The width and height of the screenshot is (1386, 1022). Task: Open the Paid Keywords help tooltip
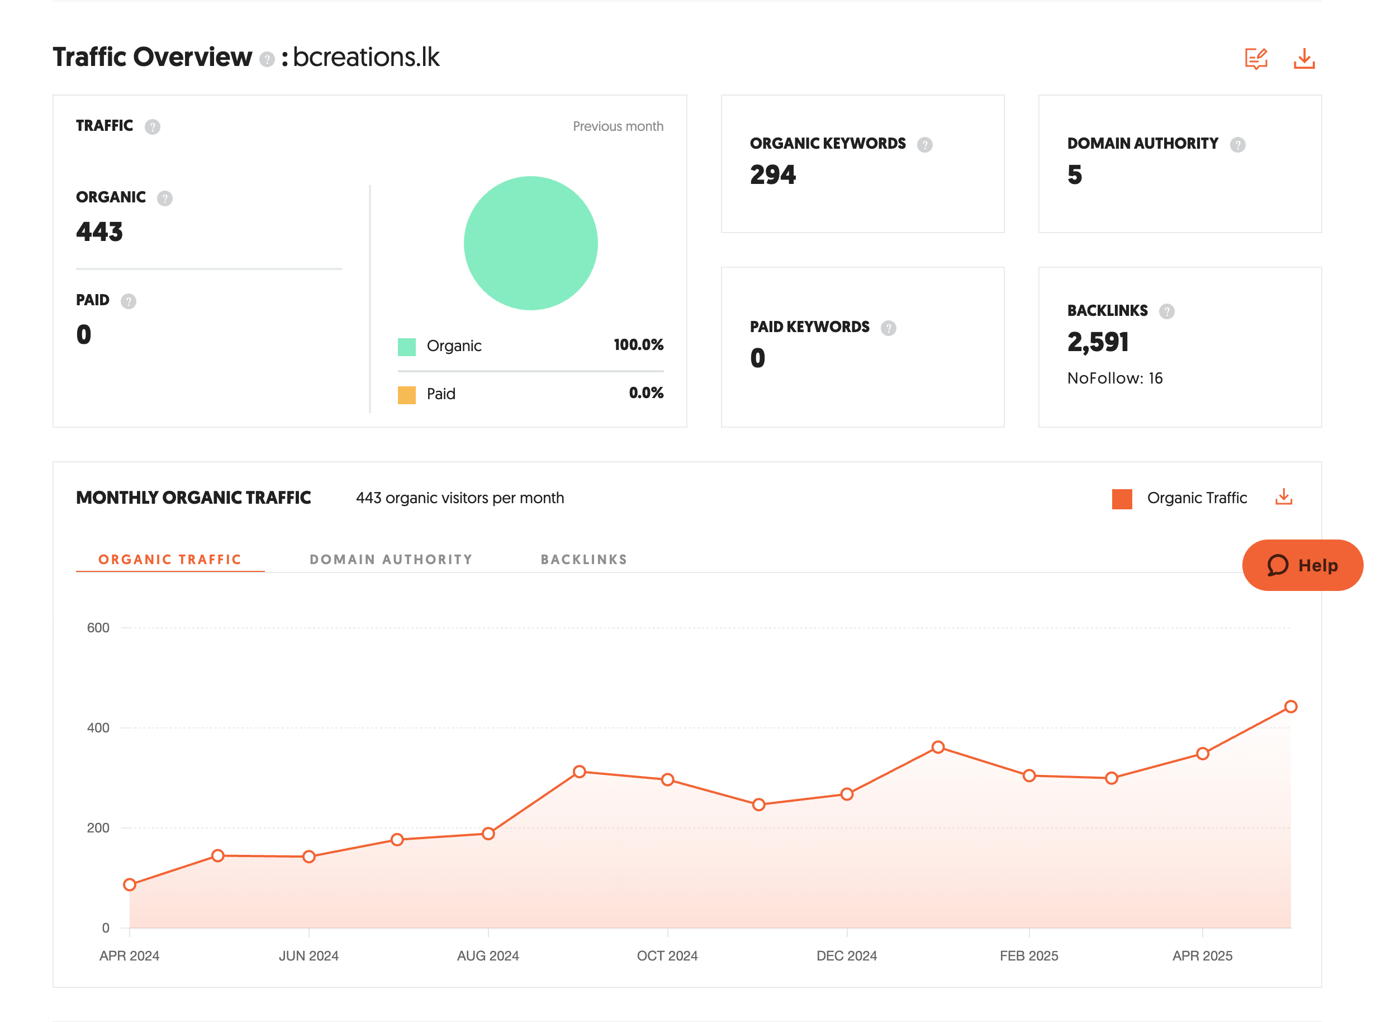[889, 327]
